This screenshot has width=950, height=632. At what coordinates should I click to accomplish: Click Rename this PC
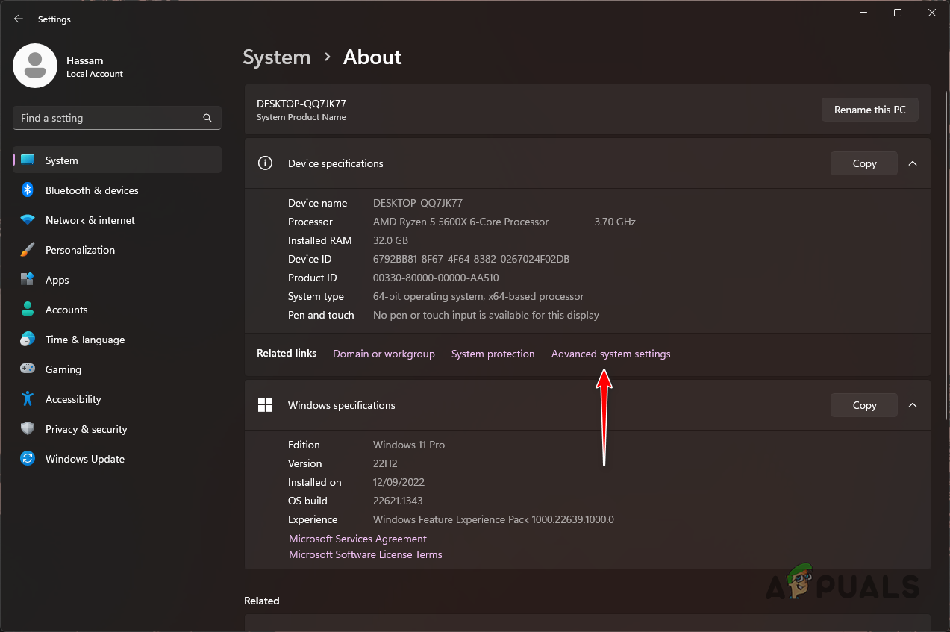pos(869,110)
